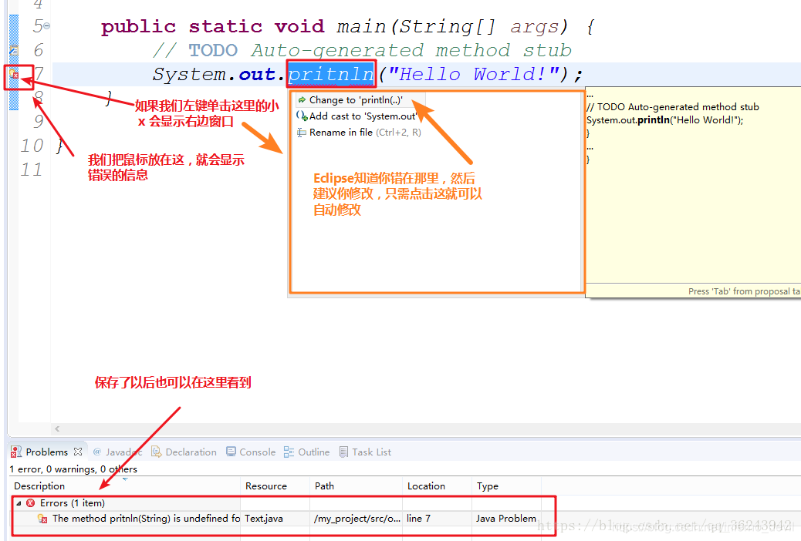The width and height of the screenshot is (801, 541).
Task: Click the error icon on the pritnln problem row
Action: tap(43, 519)
